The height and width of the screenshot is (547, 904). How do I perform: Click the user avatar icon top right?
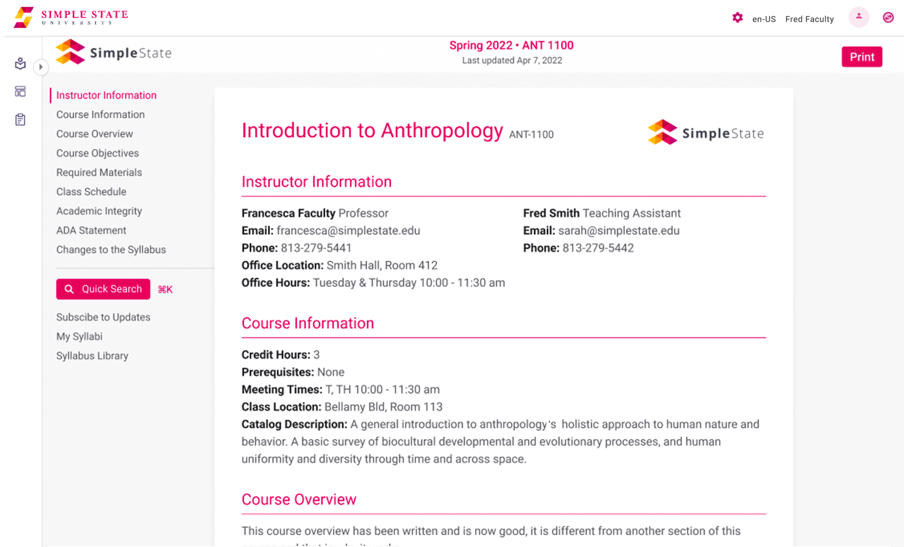click(859, 17)
